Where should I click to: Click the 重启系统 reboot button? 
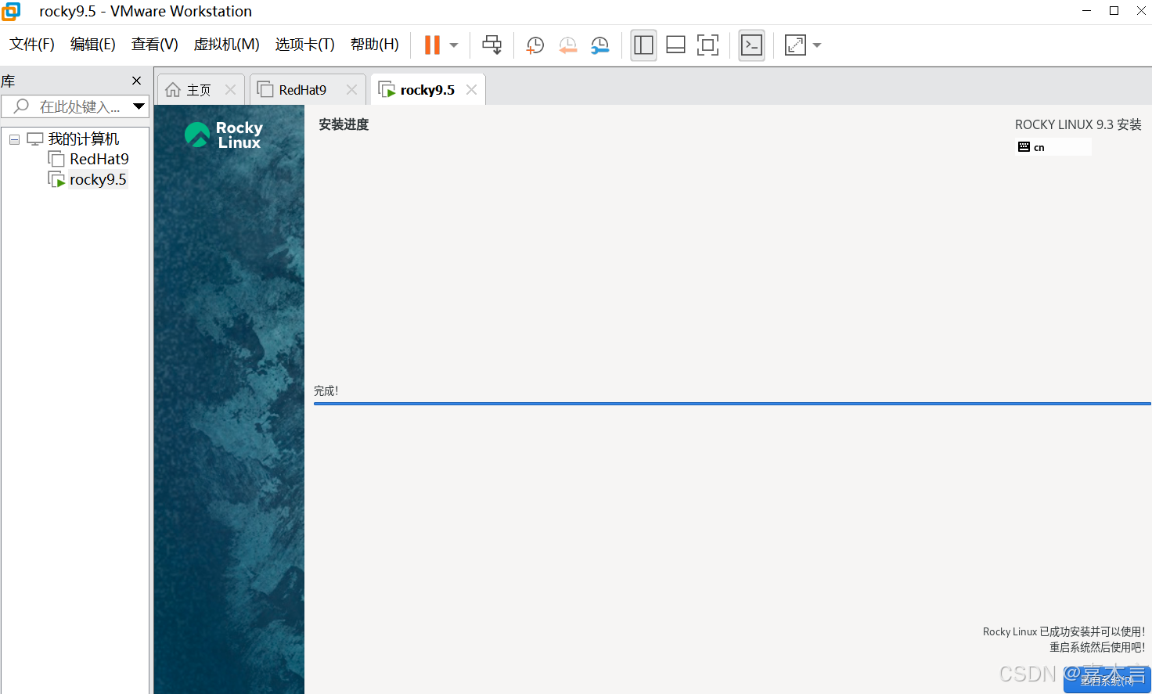pyautogui.click(x=1107, y=680)
